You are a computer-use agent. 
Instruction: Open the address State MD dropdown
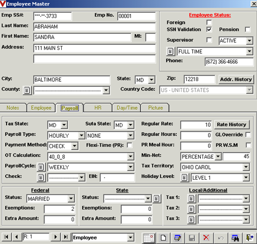[151, 80]
